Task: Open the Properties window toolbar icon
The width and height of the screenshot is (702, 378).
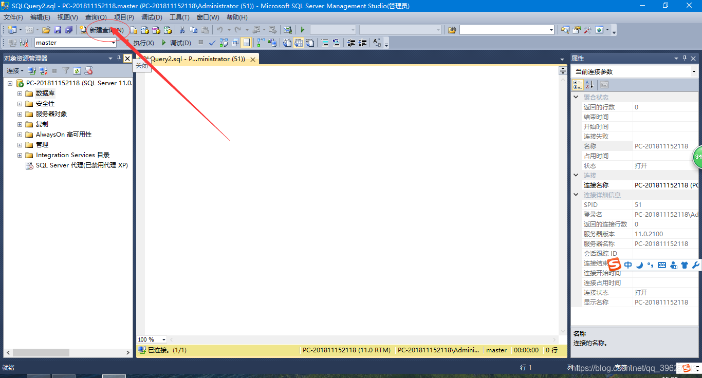Action: (x=577, y=30)
